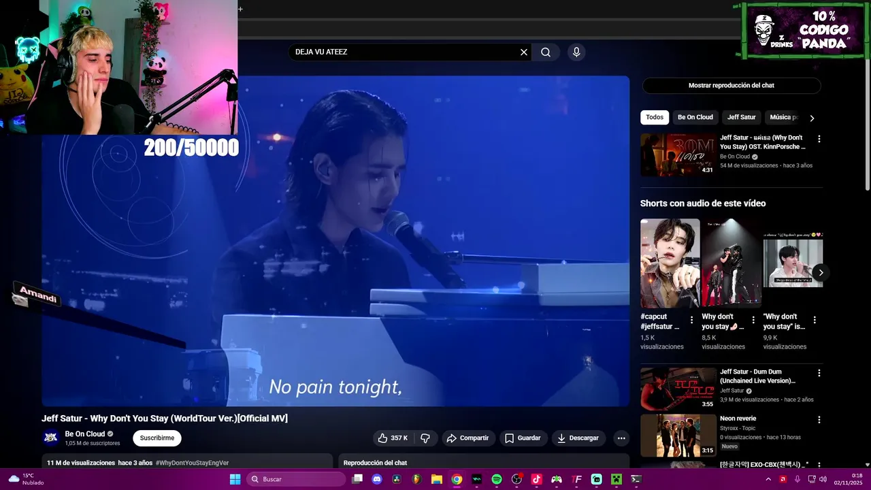Select the Jeff Satur filter chip

(741, 117)
